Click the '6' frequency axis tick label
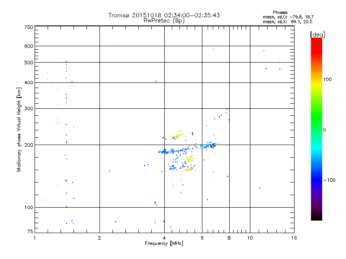 [202, 238]
